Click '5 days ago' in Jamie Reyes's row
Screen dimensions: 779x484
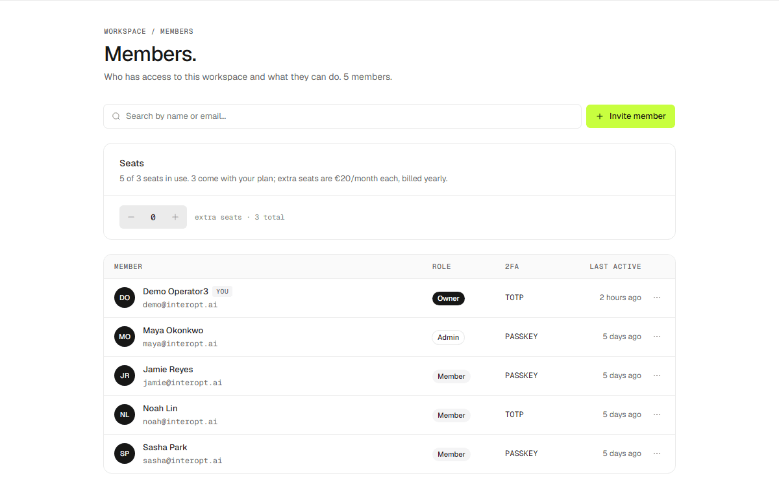[x=622, y=376]
